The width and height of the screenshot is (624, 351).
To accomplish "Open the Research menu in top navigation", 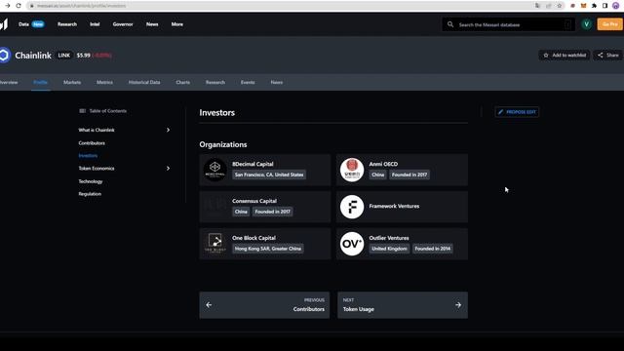I will pos(67,24).
